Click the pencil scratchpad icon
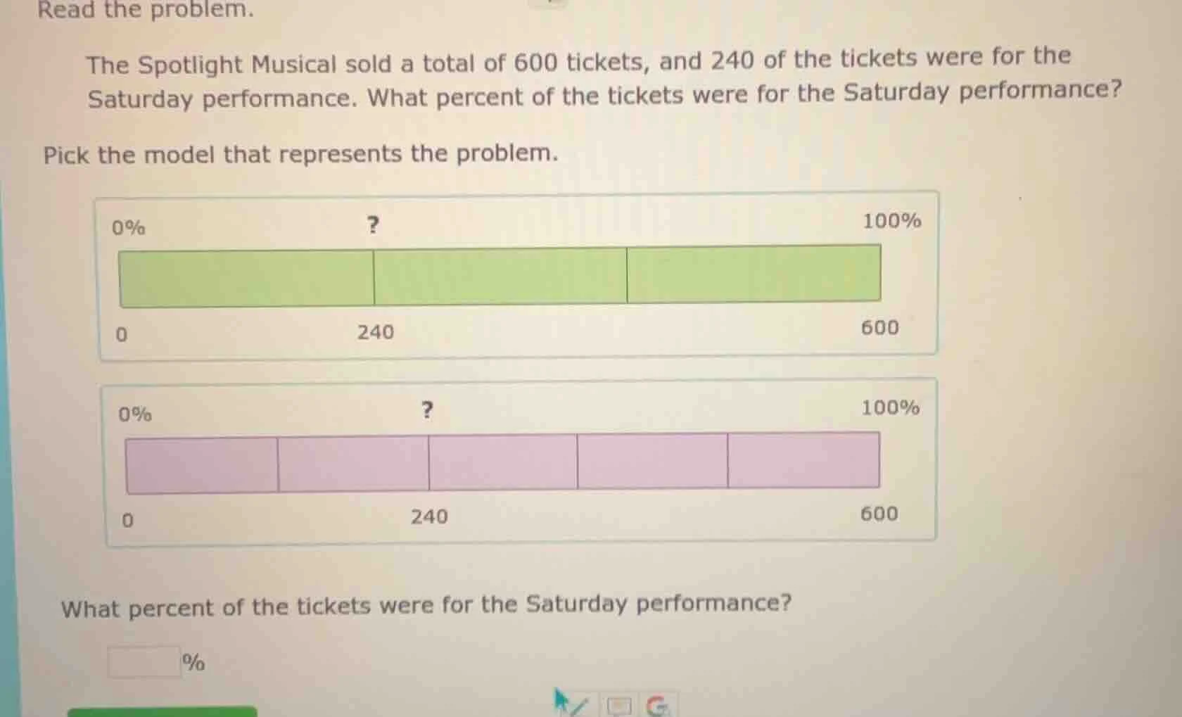 point(578,706)
